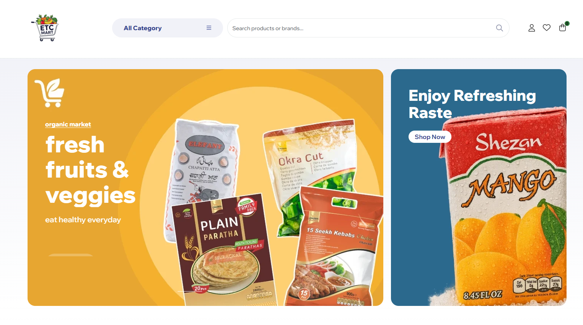Viewport: 583px width, 325px height.
Task: Click the Enjoy Refreshing Raste heading
Action: [x=472, y=104]
